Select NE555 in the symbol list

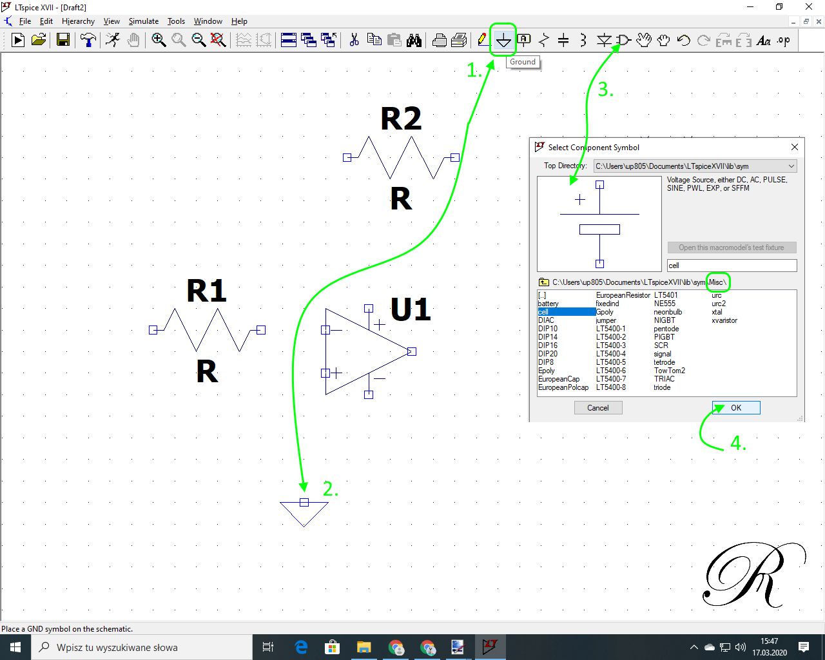point(665,304)
